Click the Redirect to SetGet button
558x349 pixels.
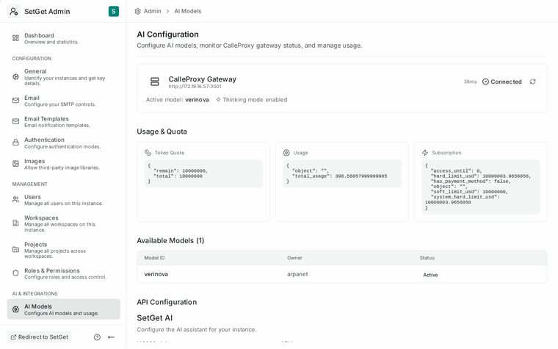tap(39, 337)
